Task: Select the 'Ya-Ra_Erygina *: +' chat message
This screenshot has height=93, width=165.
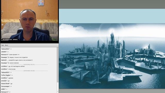Action: tap(7, 75)
